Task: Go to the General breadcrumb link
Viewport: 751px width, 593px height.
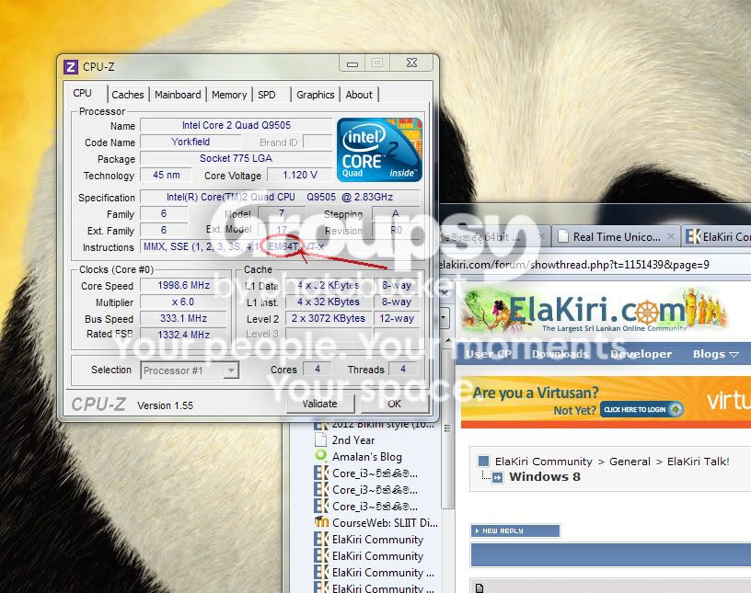Action: point(630,462)
